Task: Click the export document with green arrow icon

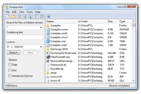Action: [30, 17]
